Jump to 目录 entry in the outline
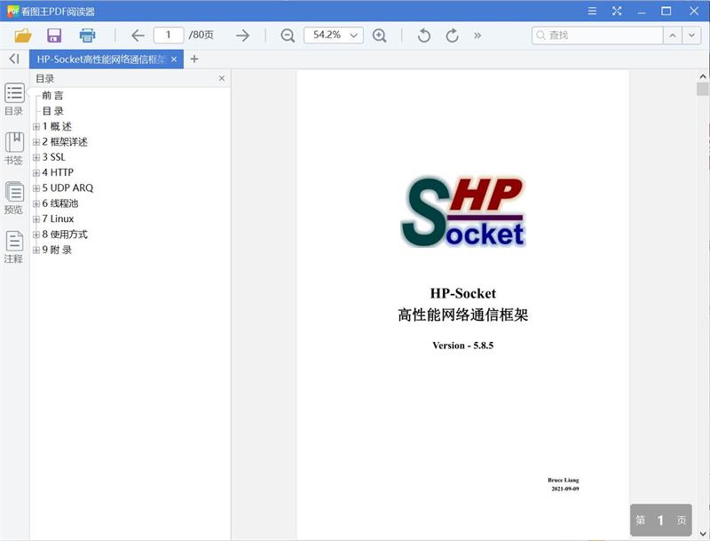 (x=52, y=111)
